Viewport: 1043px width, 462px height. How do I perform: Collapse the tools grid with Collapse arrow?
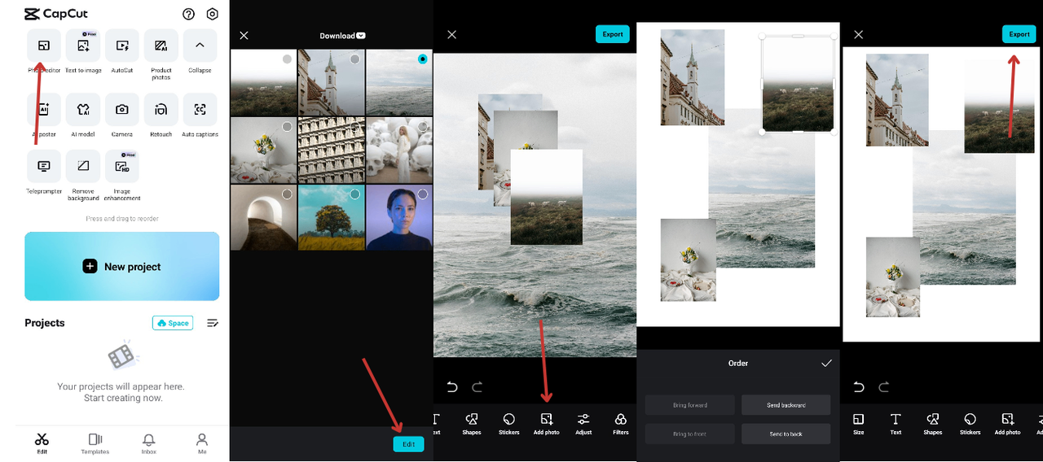tap(200, 46)
